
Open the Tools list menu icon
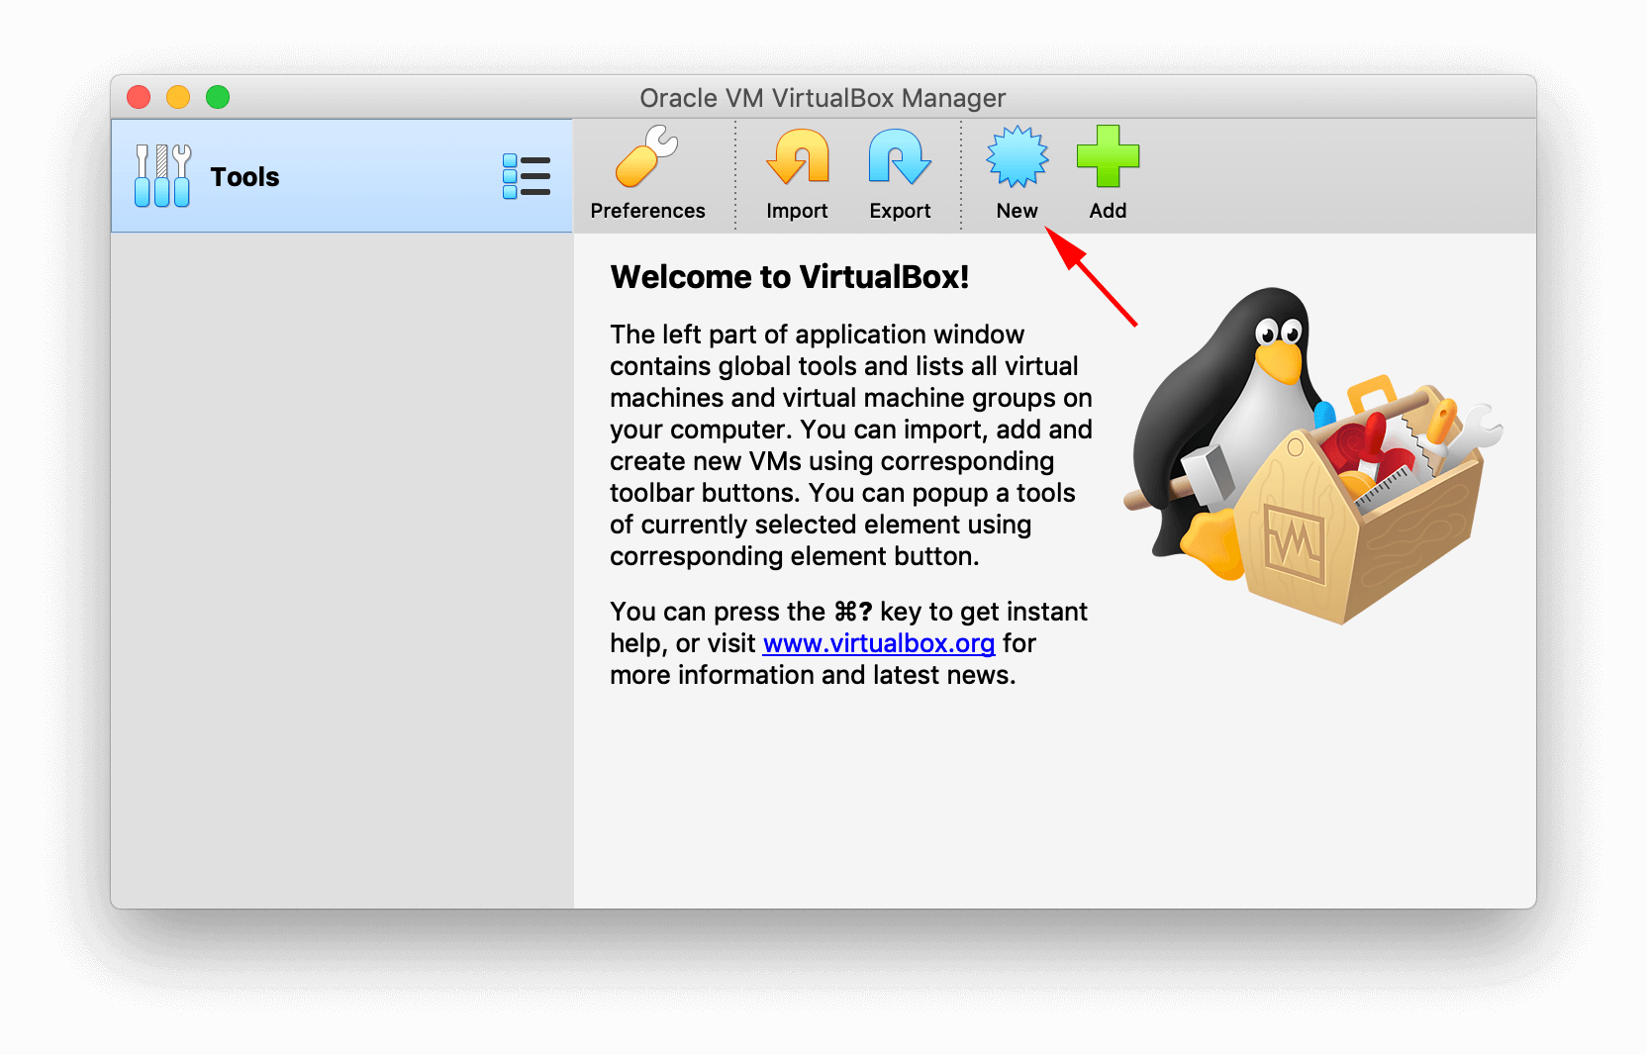[x=527, y=176]
